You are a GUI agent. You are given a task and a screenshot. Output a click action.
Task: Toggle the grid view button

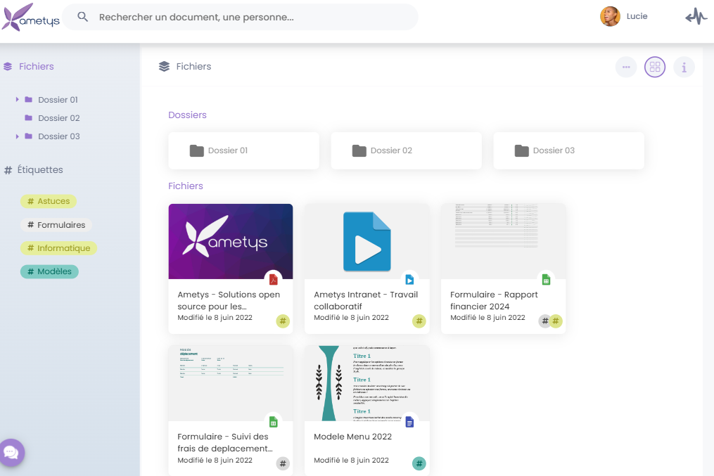(x=655, y=67)
